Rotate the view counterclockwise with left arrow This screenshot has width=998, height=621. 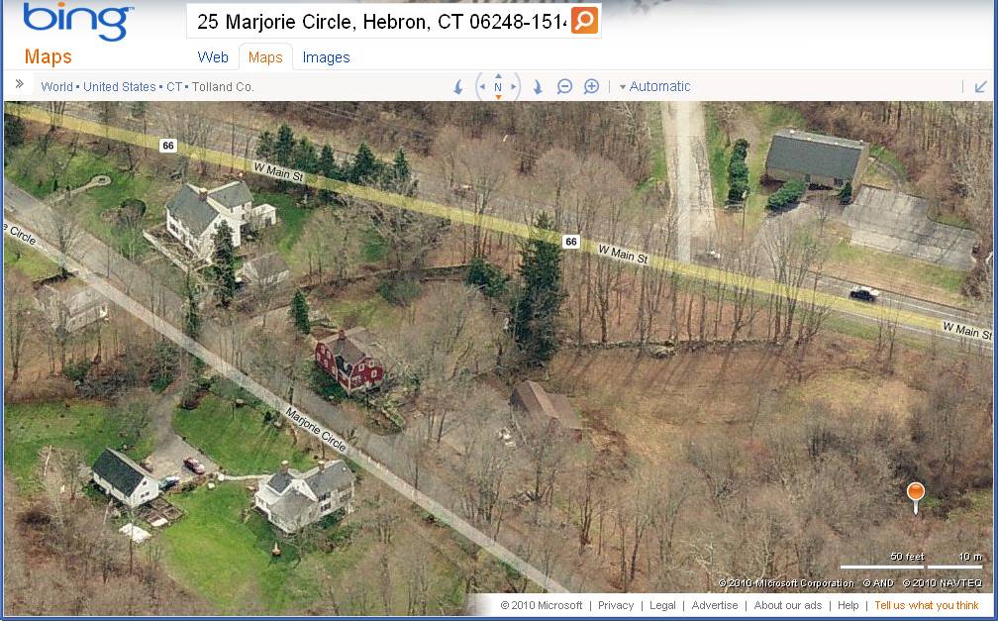point(458,87)
